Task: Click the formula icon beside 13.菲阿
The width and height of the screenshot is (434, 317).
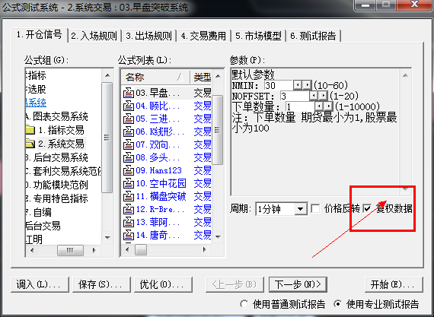Action: tap(129, 222)
